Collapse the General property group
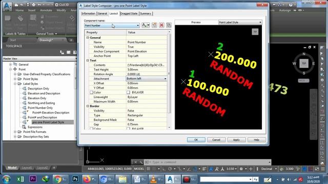This screenshot has height=184, width=328. [88, 37]
